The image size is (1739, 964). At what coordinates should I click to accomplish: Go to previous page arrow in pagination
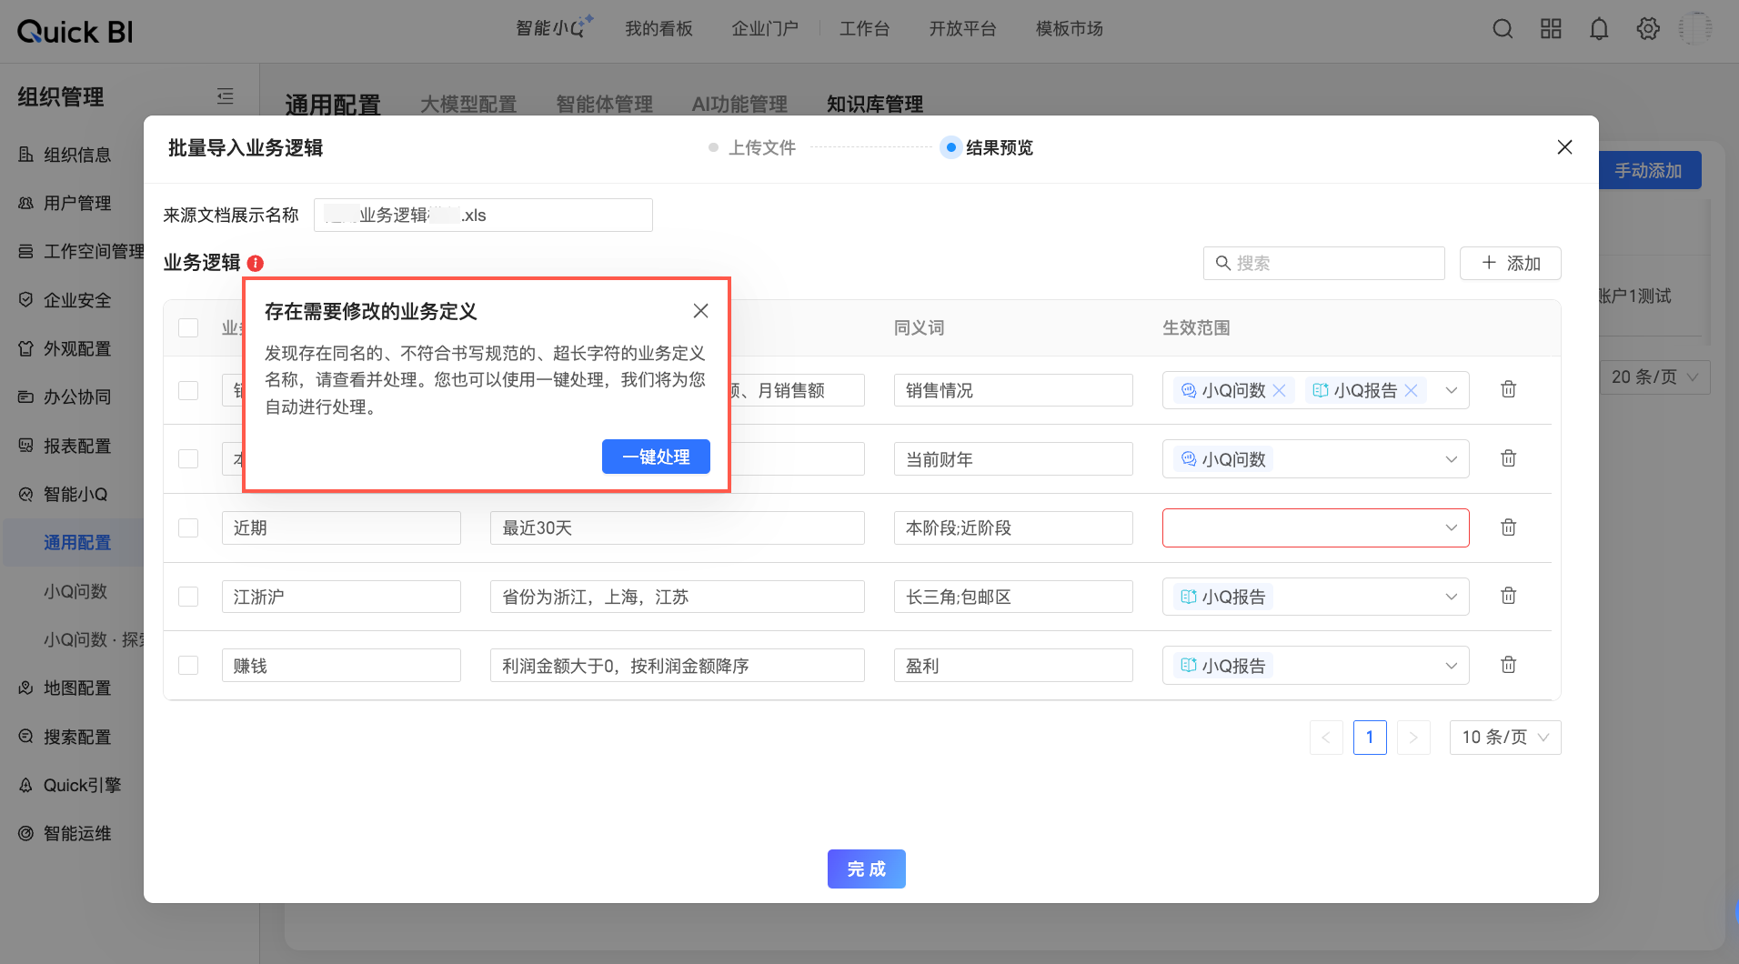pyautogui.click(x=1326, y=738)
